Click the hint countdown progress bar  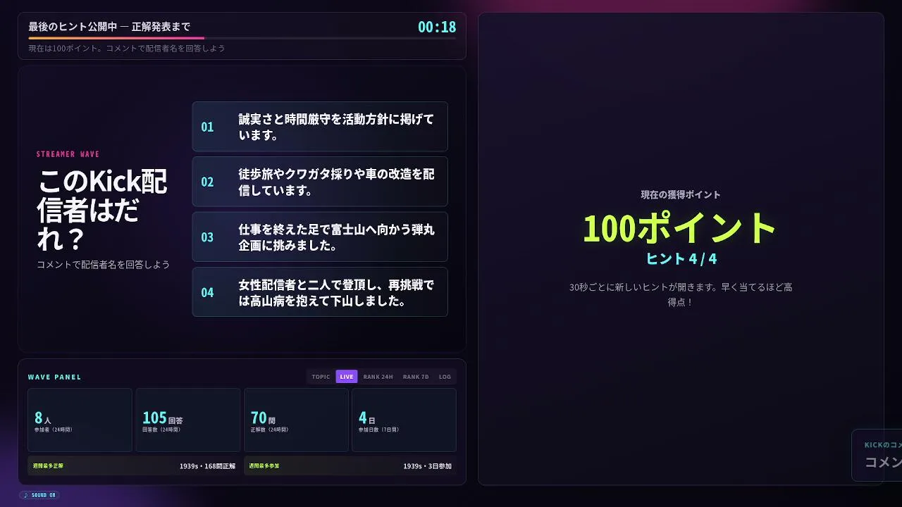pyautogui.click(x=242, y=38)
